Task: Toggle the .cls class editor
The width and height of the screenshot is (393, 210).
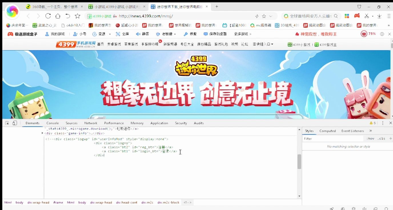Action: click(381, 138)
